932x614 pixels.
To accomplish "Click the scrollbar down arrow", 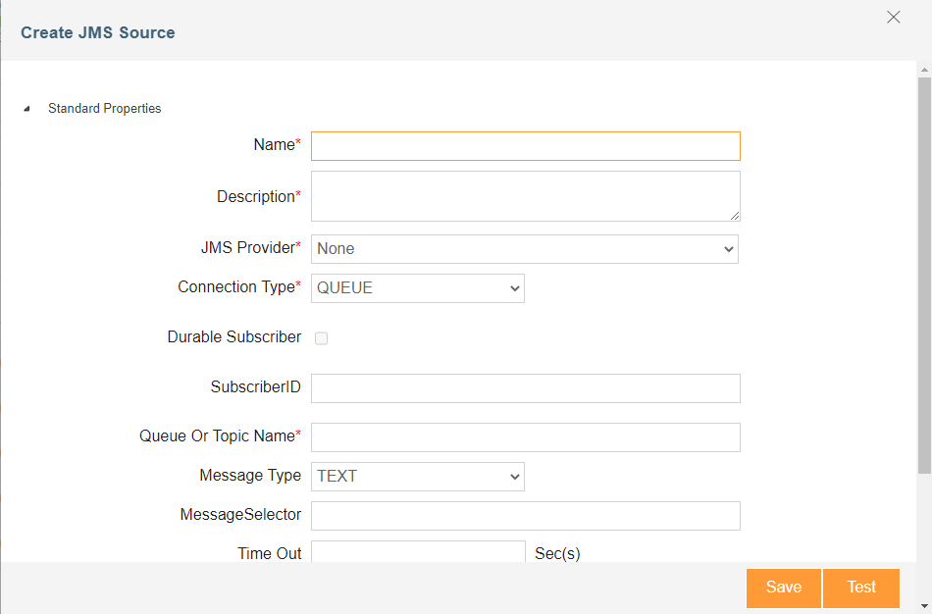I will 924,604.
